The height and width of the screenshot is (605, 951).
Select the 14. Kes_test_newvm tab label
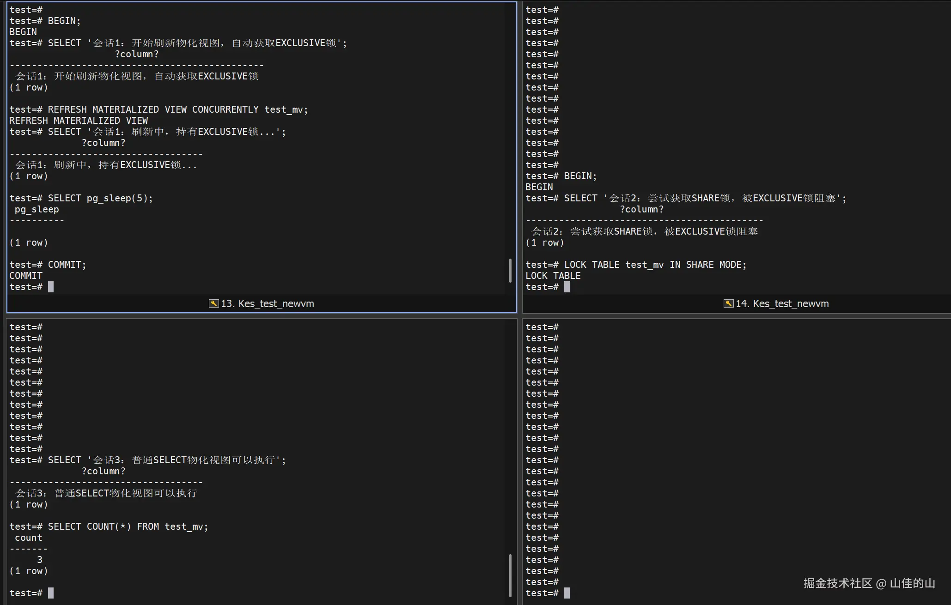[x=782, y=303]
